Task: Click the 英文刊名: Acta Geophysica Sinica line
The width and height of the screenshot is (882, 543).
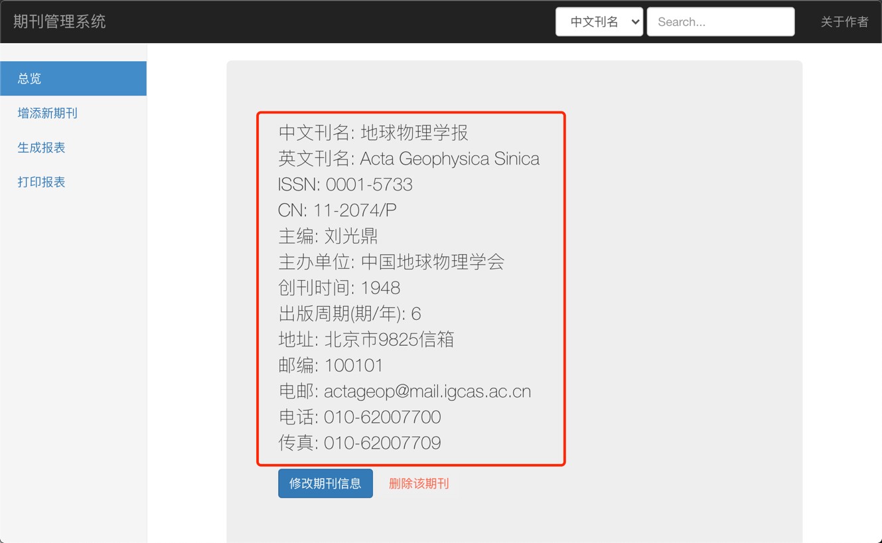Action: point(409,159)
